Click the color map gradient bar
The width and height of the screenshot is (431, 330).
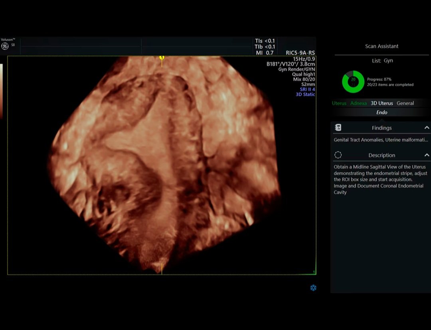pos(1,91)
